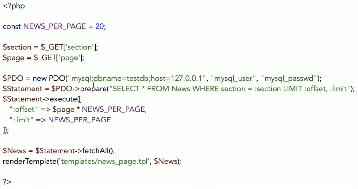Click SELECT * FROM News in query
Image resolution: width=358 pixels, height=189 pixels.
pos(151,89)
